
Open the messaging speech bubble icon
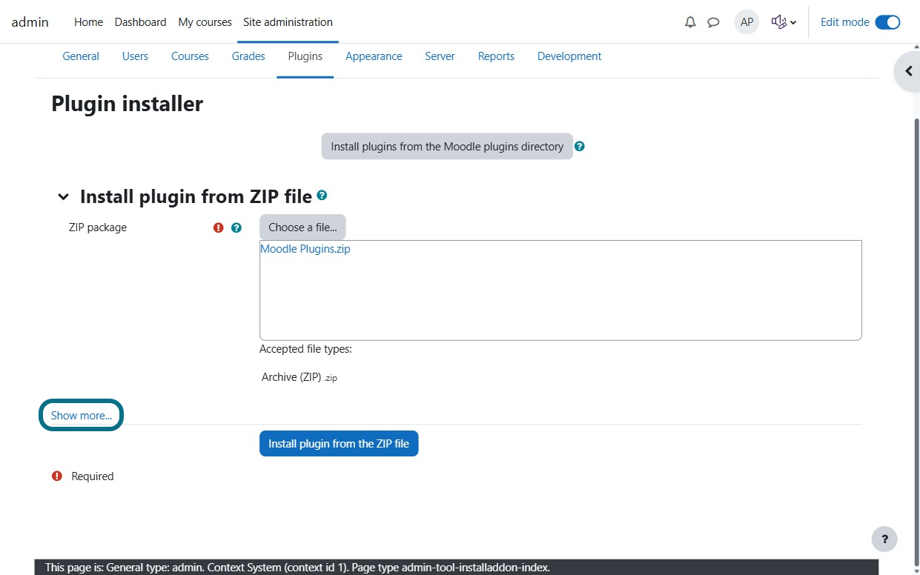tap(713, 22)
